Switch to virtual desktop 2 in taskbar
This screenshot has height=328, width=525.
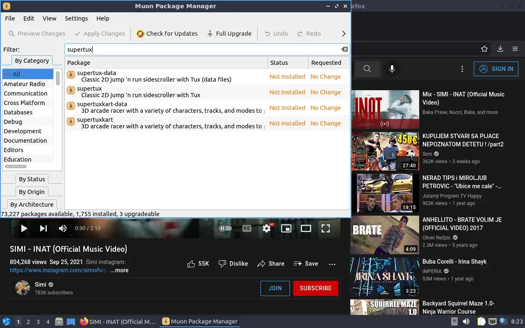click(28, 322)
